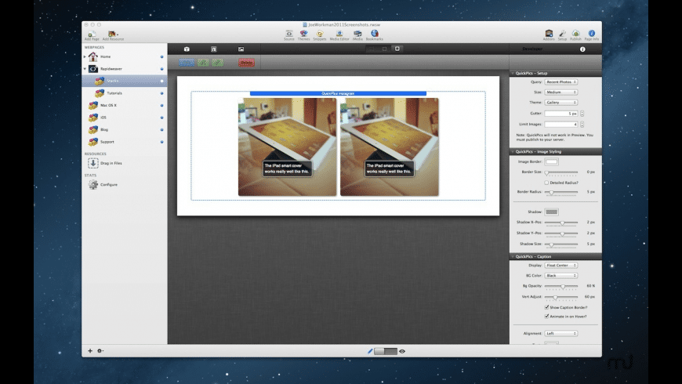The width and height of the screenshot is (682, 384).
Task: Click the eye preview mode icon
Action: [x=402, y=351]
